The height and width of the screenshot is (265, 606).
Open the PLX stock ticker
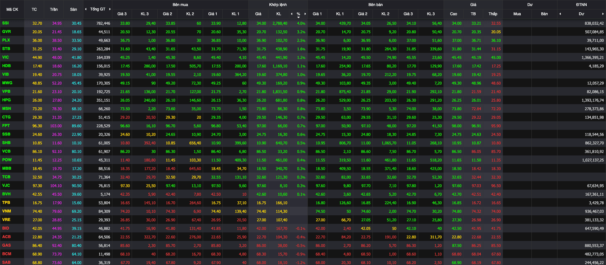(6, 40)
